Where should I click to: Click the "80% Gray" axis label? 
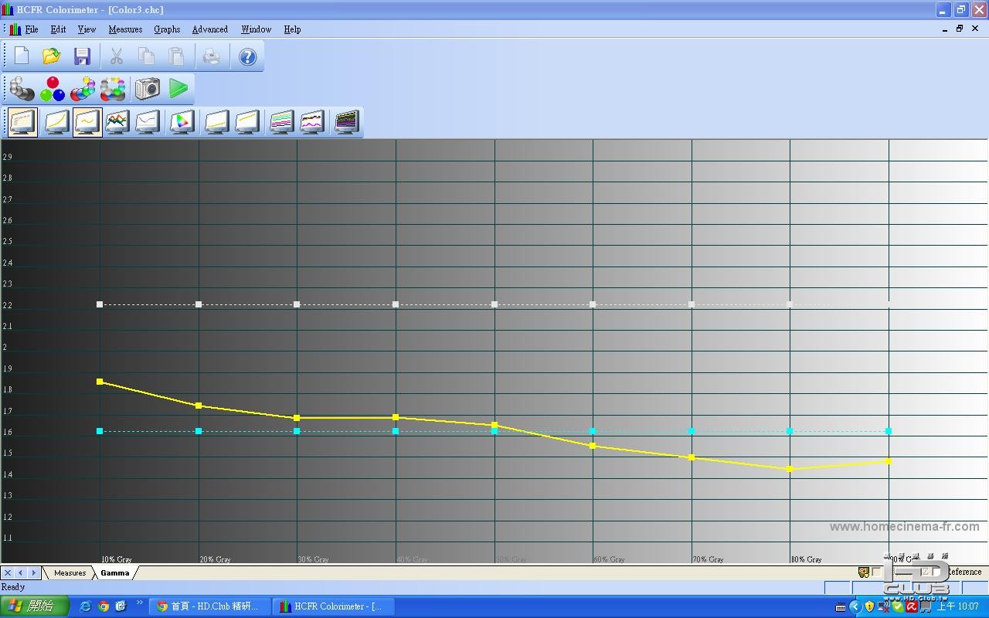807,559
